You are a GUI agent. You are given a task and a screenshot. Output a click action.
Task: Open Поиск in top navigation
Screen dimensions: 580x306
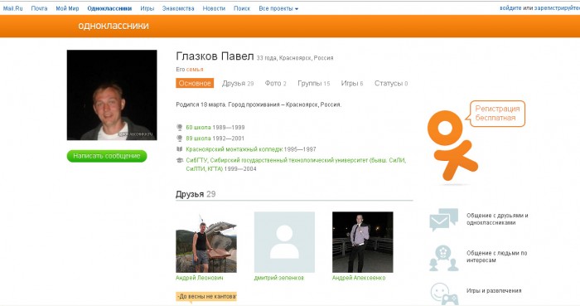242,8
